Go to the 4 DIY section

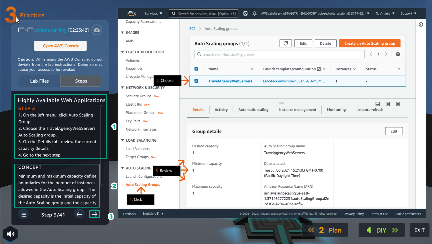click(382, 230)
